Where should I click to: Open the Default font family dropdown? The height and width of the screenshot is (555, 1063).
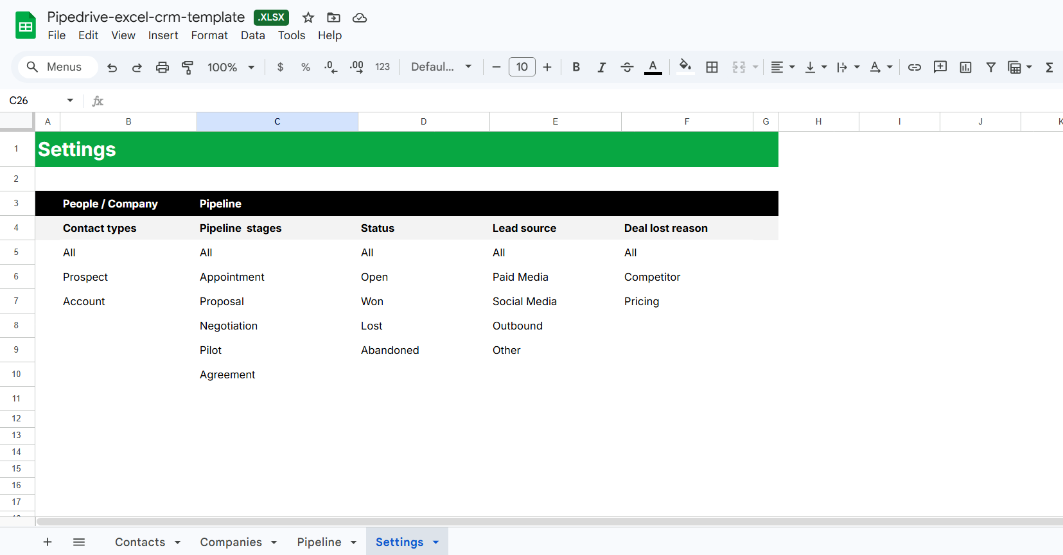click(442, 67)
